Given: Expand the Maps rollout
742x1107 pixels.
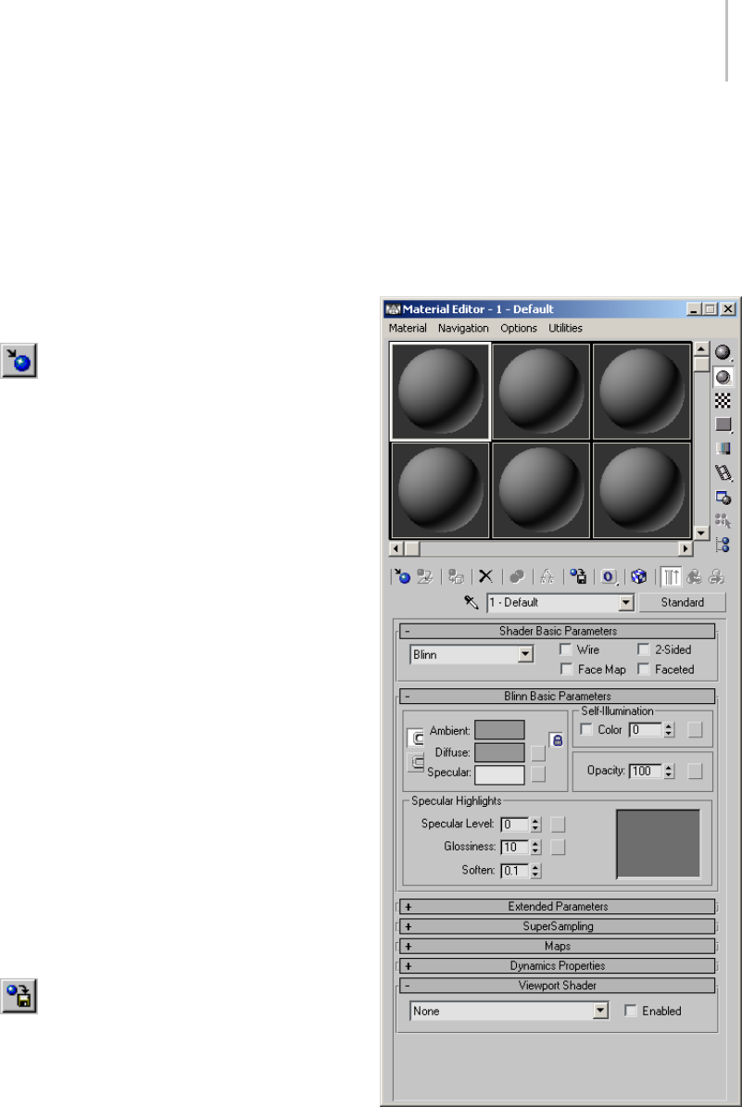Looking at the screenshot, I should tap(557, 946).
